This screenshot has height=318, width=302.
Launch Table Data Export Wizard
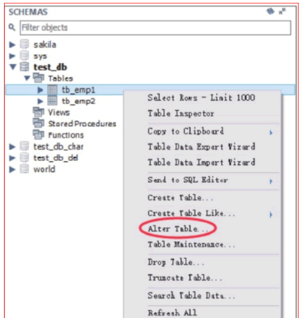(x=201, y=146)
